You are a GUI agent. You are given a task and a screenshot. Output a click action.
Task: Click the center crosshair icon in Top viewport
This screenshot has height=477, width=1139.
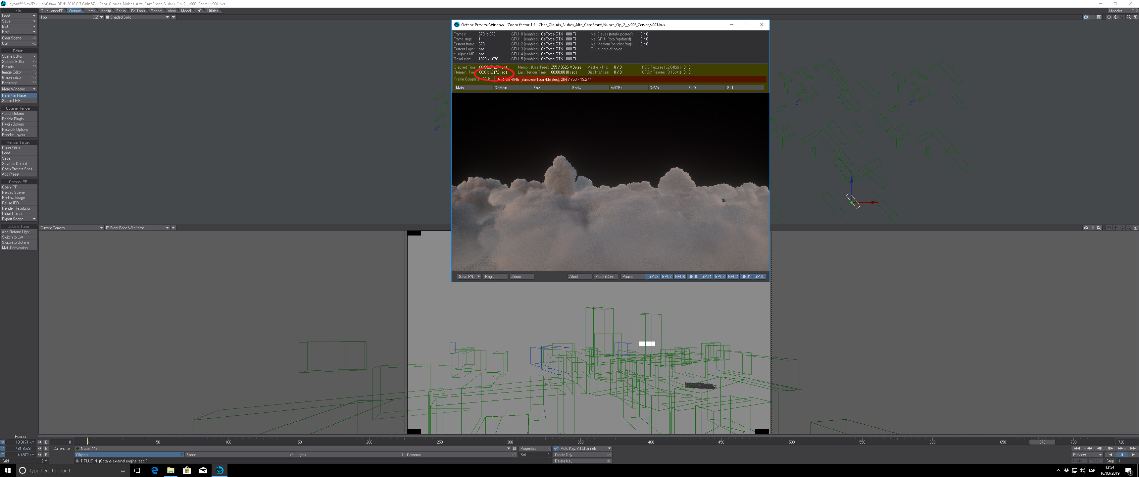[1109, 17]
